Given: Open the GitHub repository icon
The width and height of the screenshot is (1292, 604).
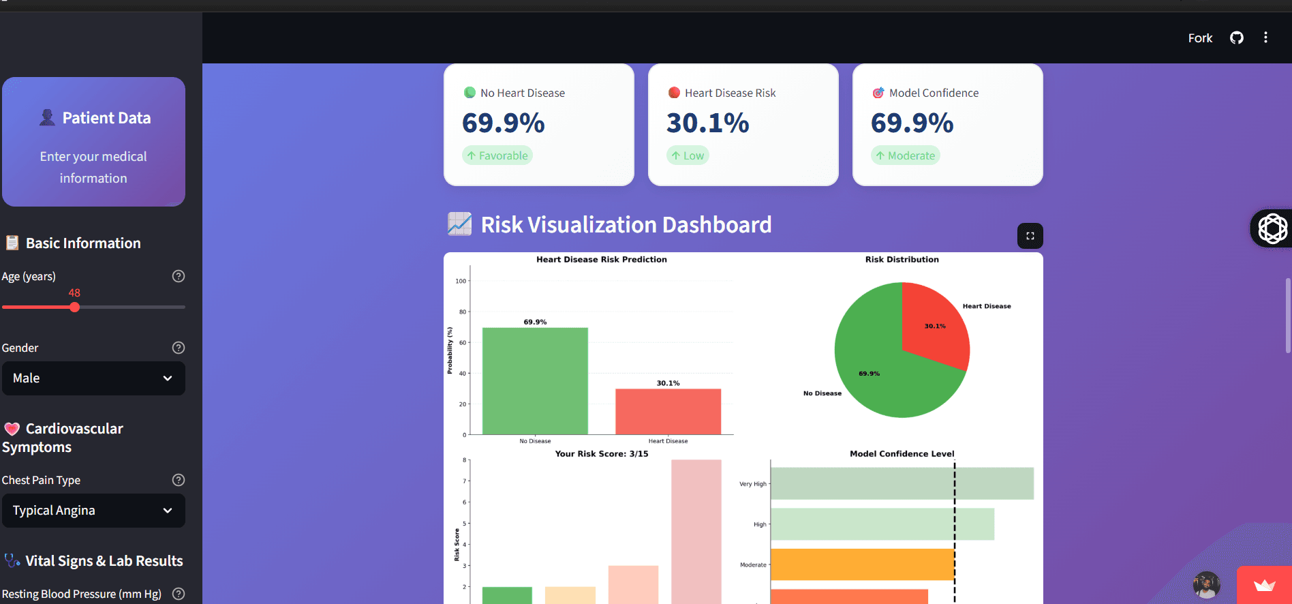Looking at the screenshot, I should (1236, 38).
